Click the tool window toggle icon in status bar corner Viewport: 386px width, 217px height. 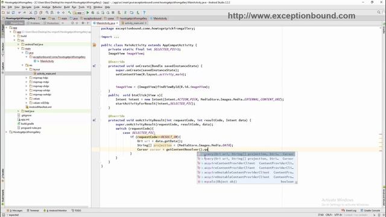[4, 215]
